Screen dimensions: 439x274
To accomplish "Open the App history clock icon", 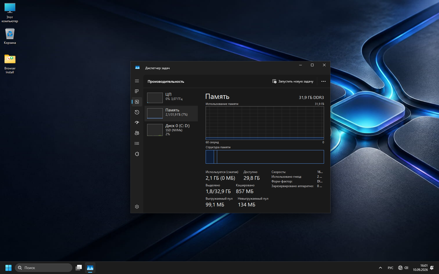I will pos(137,112).
